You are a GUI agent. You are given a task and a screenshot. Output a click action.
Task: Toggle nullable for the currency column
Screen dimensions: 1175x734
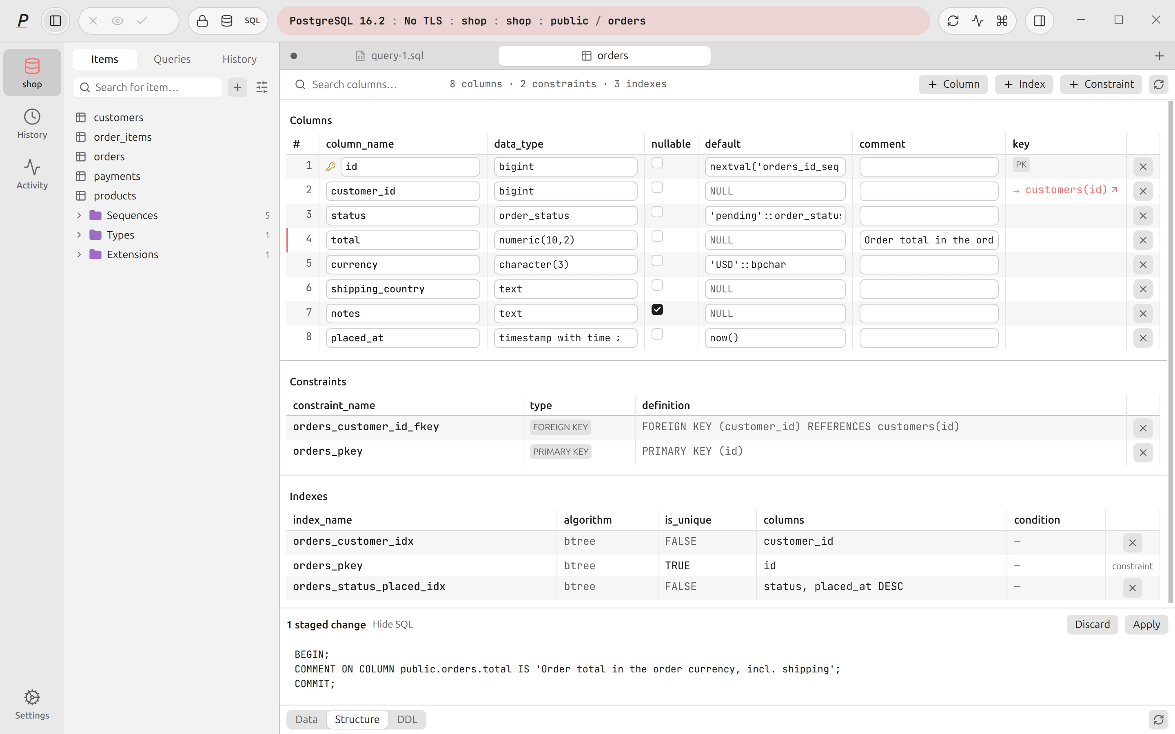click(657, 261)
